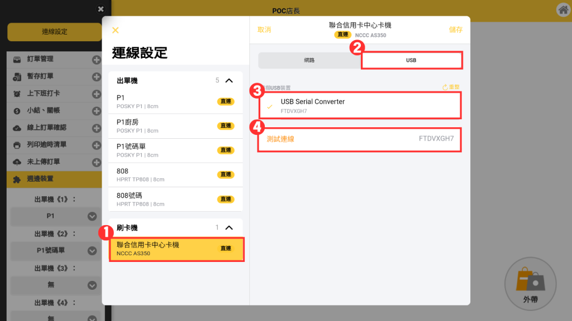
Task: Open 週邊裝置 menu item
Action: 54,179
